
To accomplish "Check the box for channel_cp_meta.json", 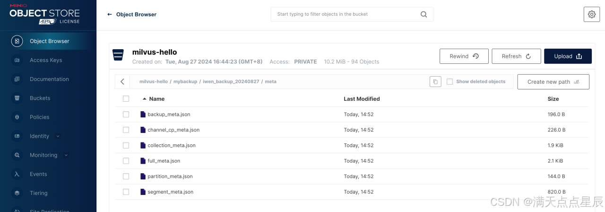I will point(126,130).
